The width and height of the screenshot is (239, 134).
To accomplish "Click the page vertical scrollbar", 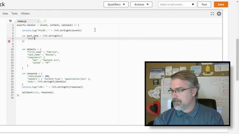I will click(x=238, y=59).
